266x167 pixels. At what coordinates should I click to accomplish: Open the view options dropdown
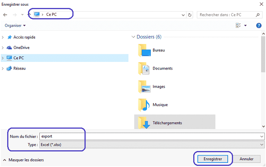[245, 25]
